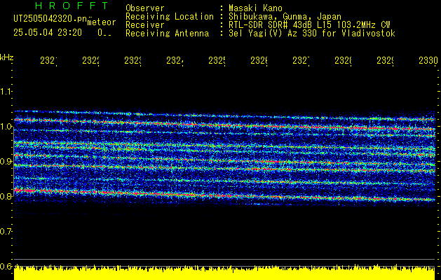Screen dimensions: 441x280
Task: Click the 1.1 frequency axis label
Action: click(x=6, y=92)
